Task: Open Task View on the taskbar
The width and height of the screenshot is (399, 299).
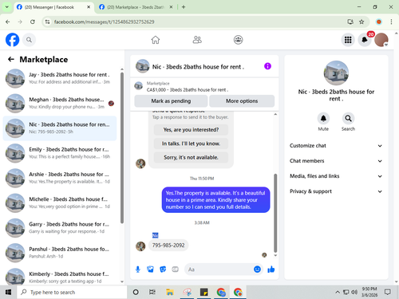Action: [x=152, y=293]
